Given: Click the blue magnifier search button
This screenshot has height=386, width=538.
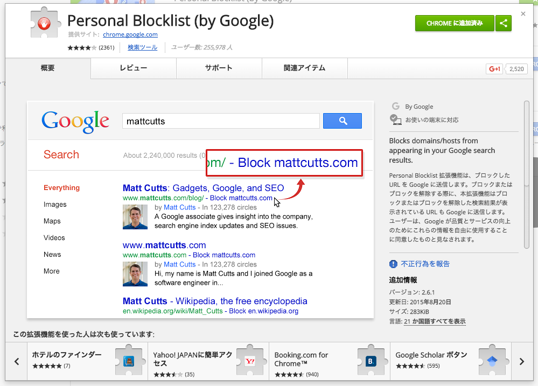Looking at the screenshot, I should pos(343,121).
